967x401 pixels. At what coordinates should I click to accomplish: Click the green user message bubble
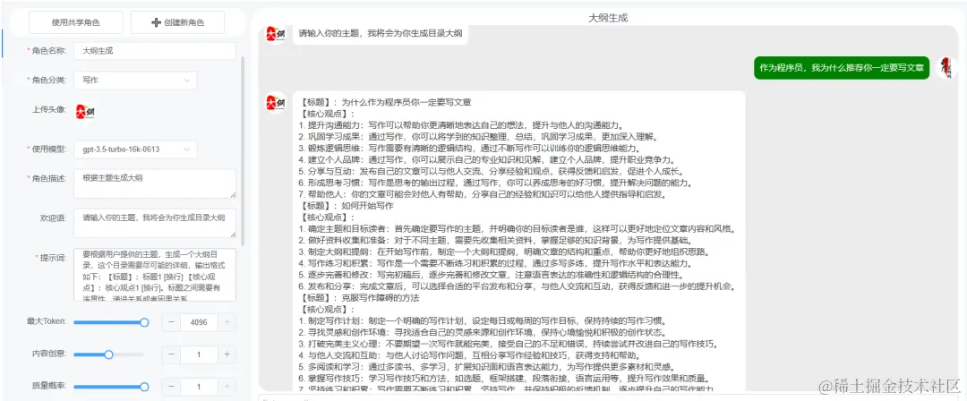[x=841, y=68]
